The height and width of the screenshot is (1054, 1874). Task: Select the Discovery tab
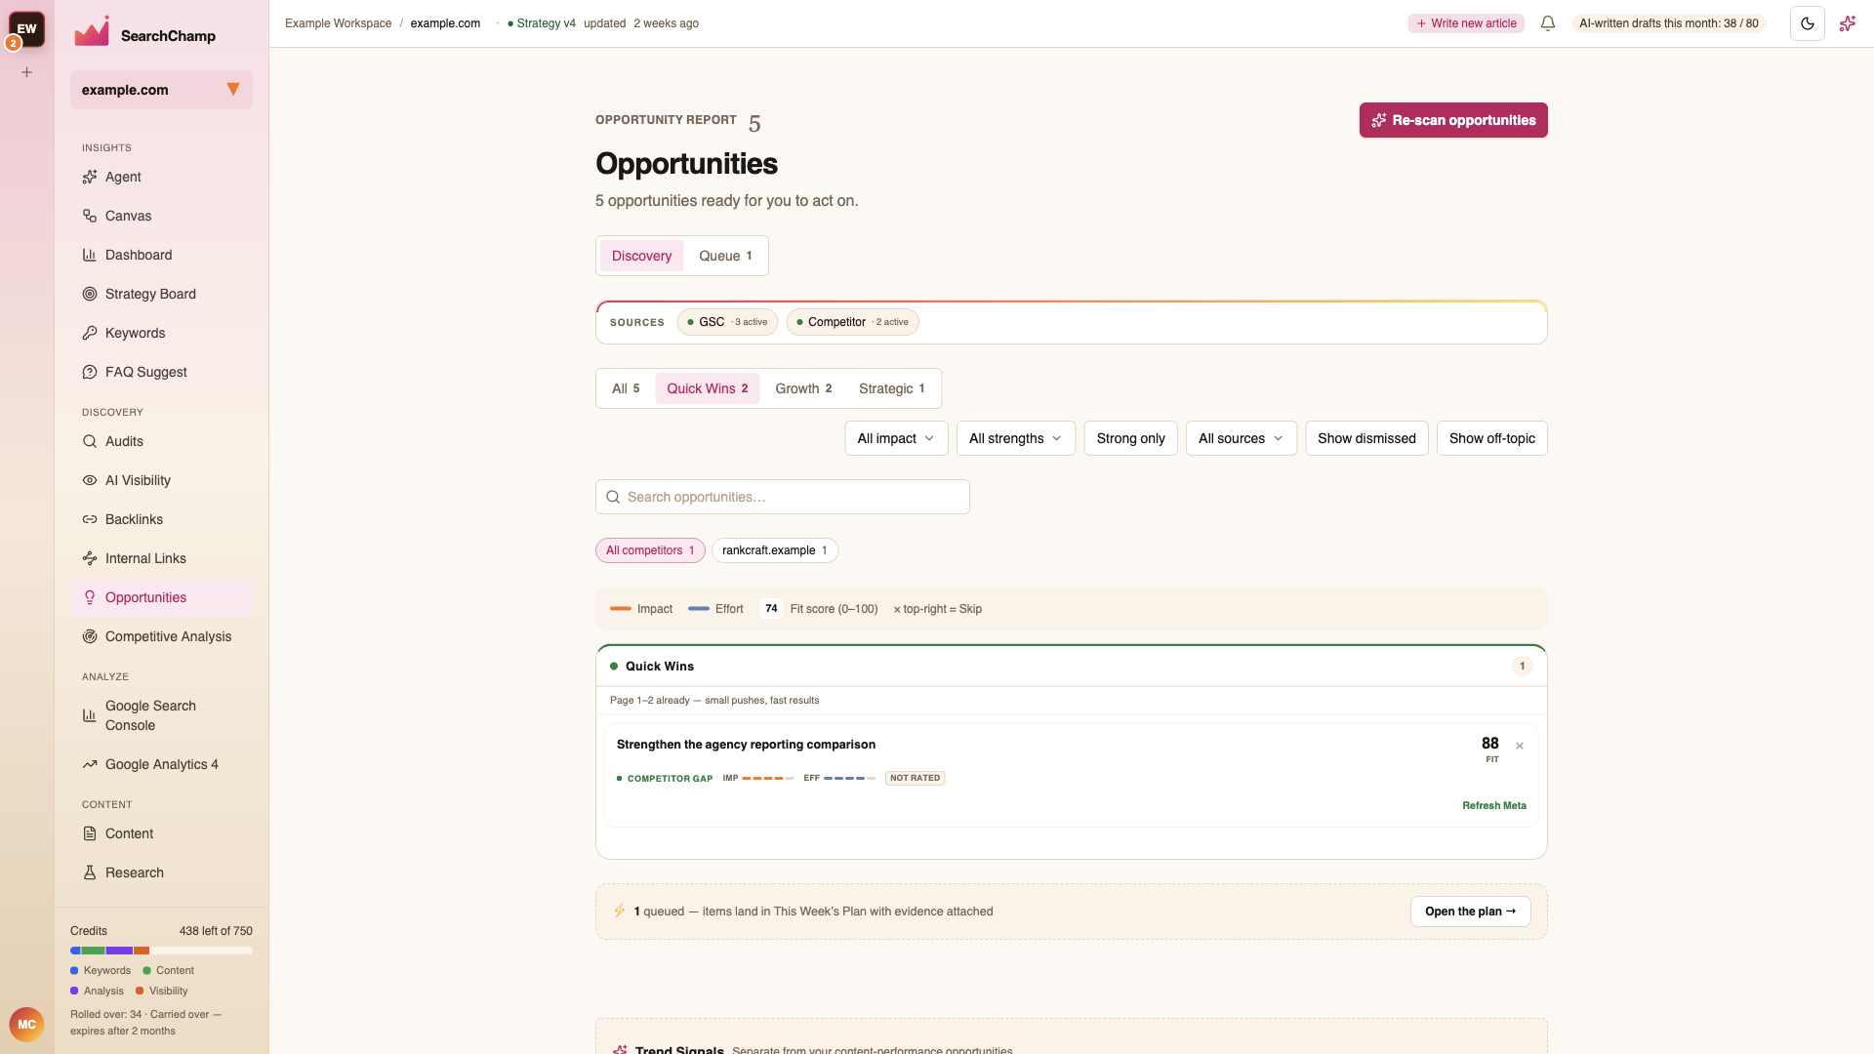641,256
